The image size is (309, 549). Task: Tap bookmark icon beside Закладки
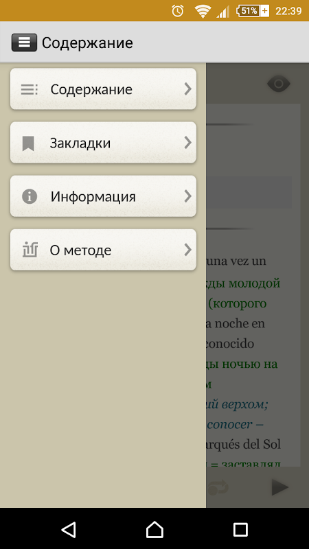pos(28,143)
